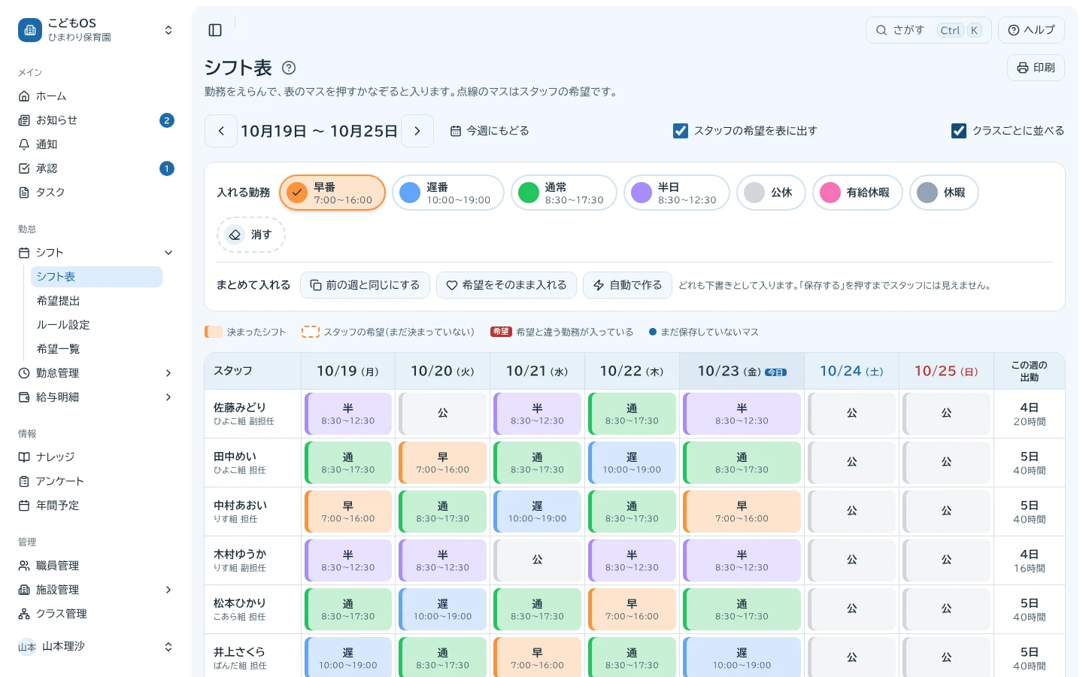The height and width of the screenshot is (677, 1083).
Task: Click 佐藤みどり's 10/22 通 cell
Action: (632, 414)
